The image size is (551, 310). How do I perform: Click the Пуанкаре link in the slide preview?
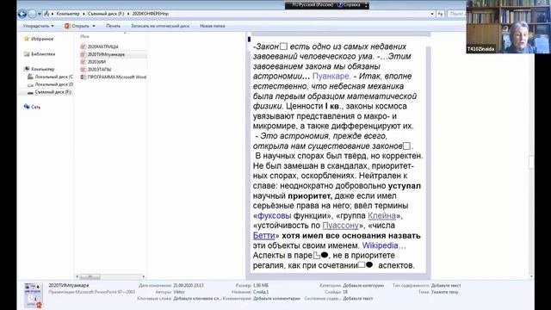click(x=331, y=77)
